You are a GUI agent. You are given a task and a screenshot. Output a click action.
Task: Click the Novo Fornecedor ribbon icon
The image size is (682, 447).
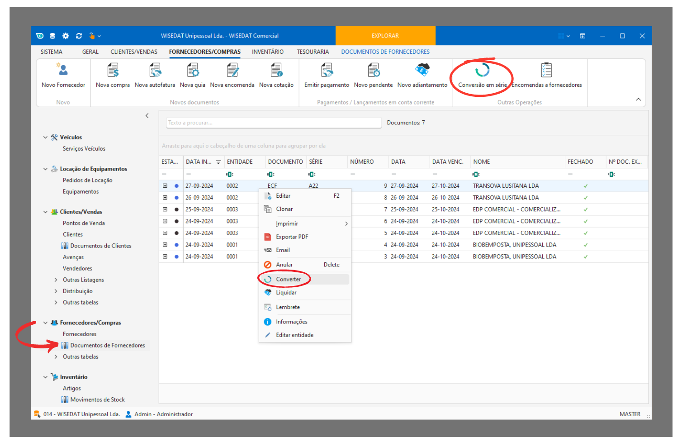[x=63, y=71]
